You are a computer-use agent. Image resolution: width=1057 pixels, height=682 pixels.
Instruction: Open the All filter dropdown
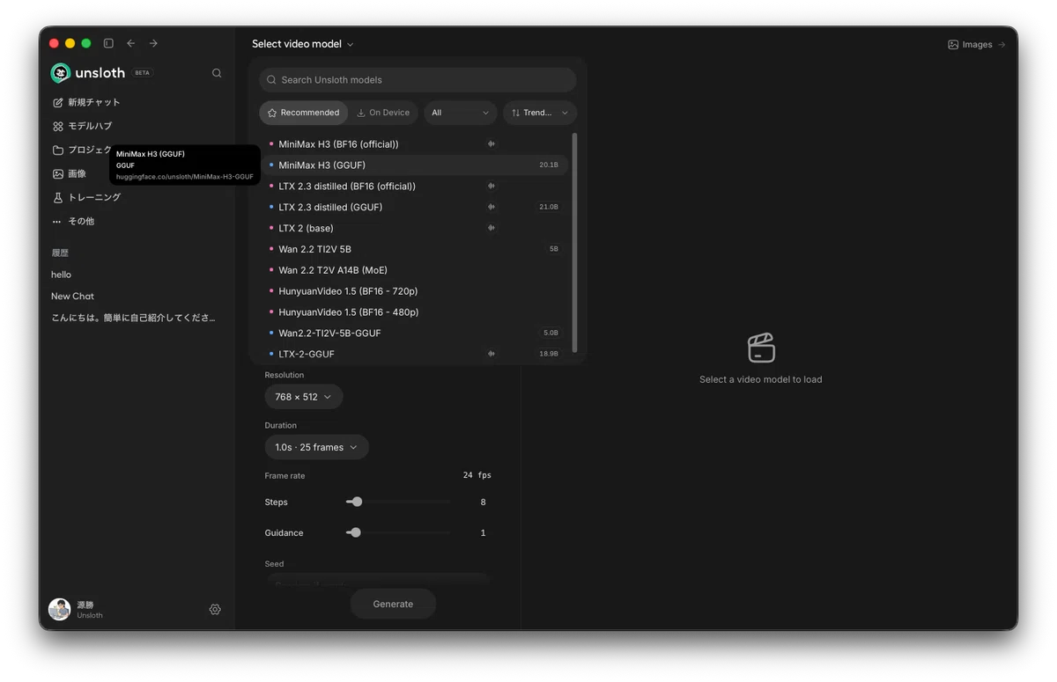point(461,113)
